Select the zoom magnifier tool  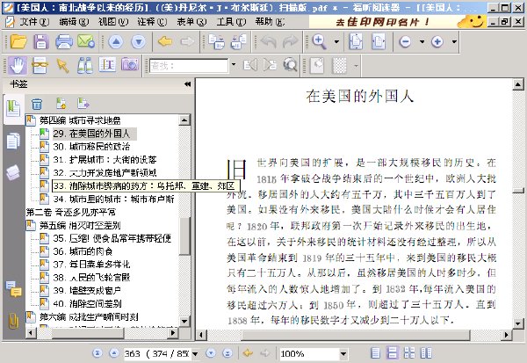(x=319, y=41)
